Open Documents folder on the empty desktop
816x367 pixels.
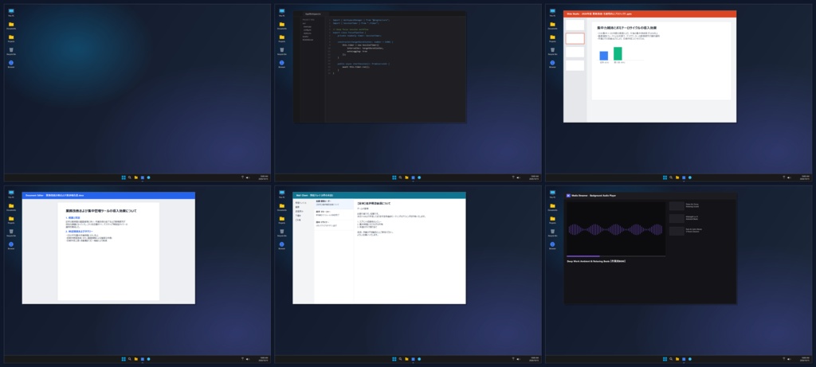point(11,24)
